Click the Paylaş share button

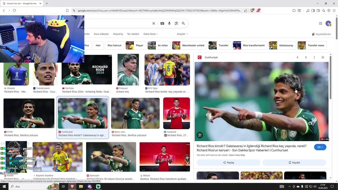(228, 163)
